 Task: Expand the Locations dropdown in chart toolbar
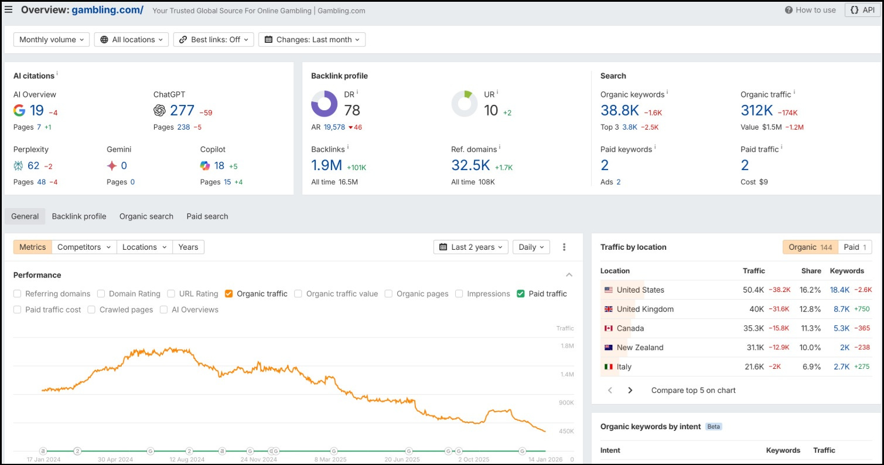[x=145, y=247]
